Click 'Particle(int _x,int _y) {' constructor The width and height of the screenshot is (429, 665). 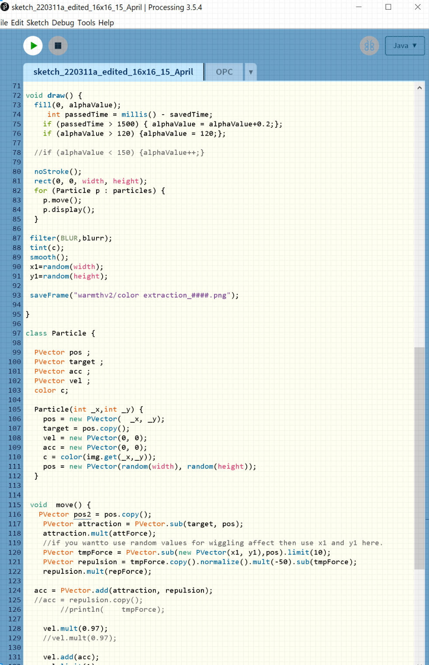coord(89,410)
